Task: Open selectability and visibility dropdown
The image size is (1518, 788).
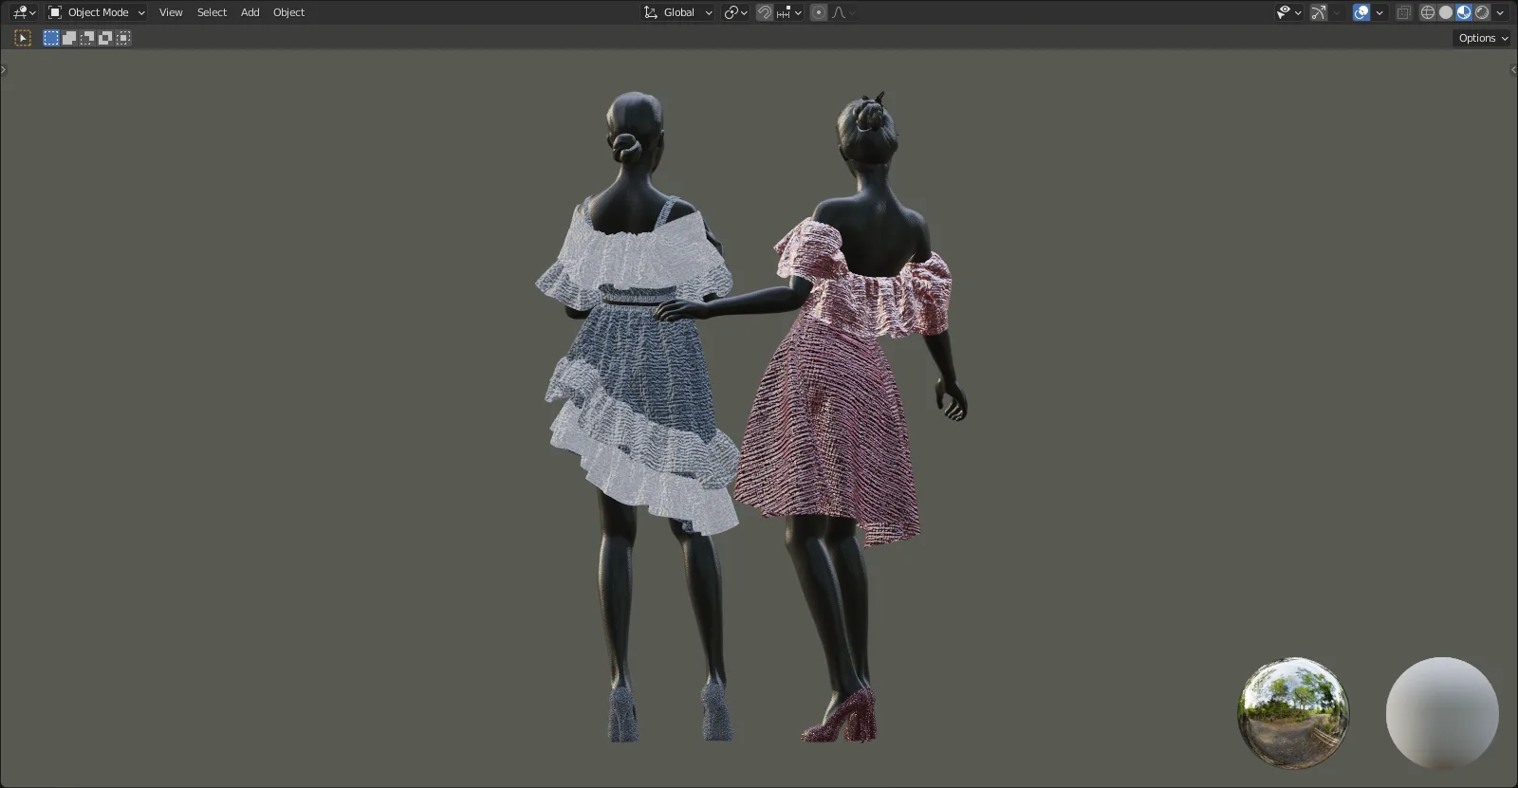Action: click(1288, 12)
